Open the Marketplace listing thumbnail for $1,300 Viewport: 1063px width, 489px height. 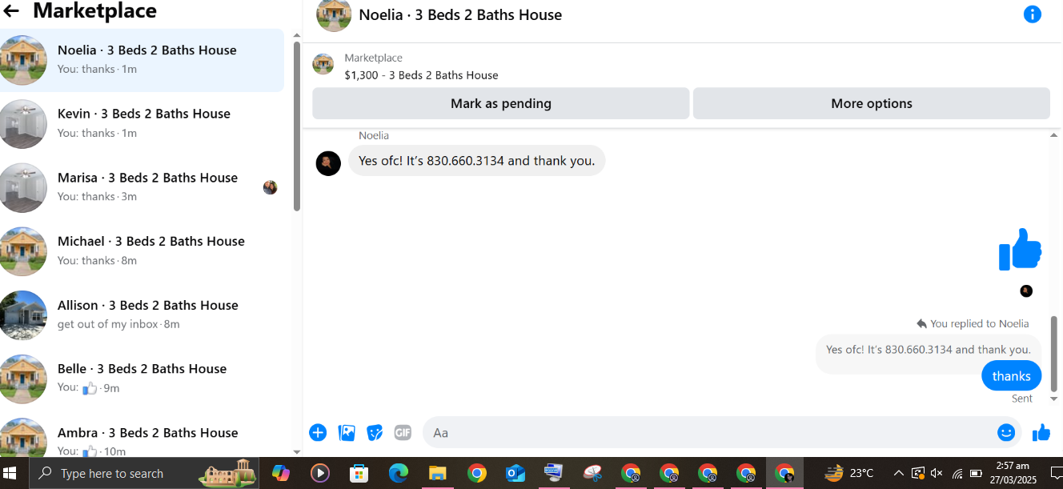tap(323, 64)
